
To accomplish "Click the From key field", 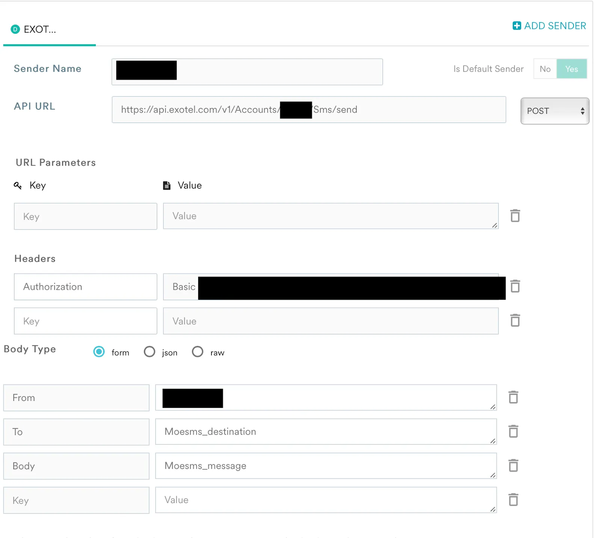I will coord(76,398).
